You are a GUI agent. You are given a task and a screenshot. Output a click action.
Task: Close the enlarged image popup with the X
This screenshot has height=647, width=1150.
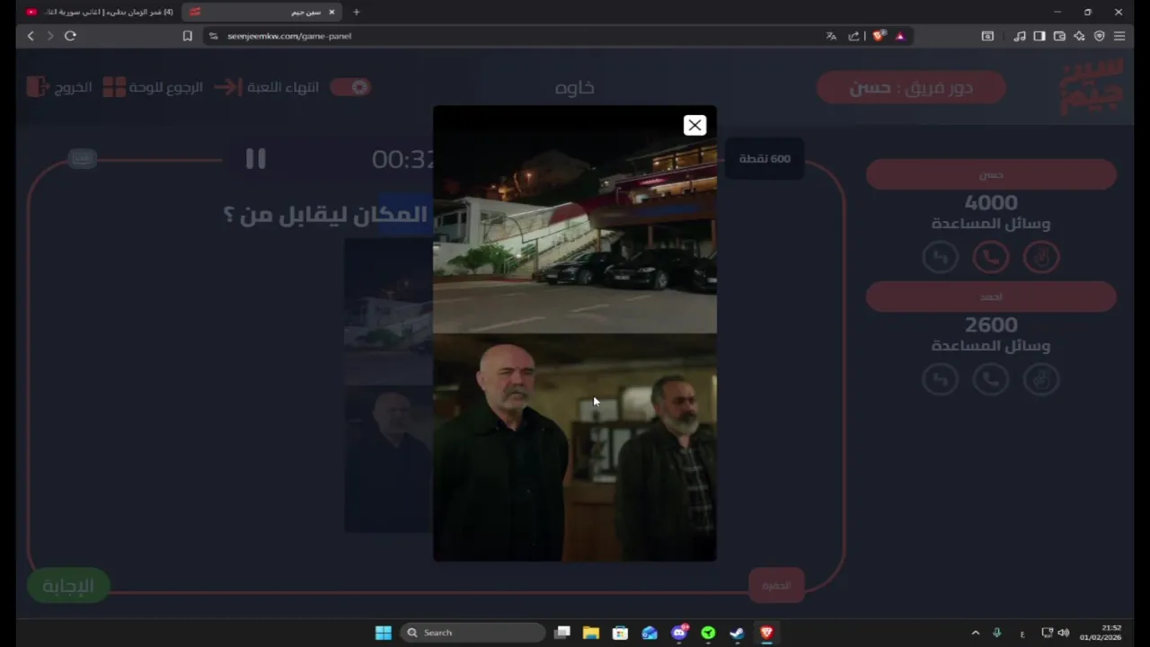coord(694,125)
